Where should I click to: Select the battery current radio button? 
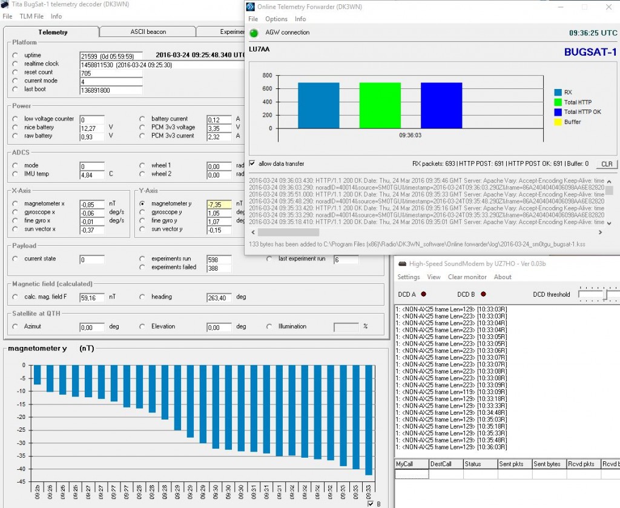tap(142, 119)
